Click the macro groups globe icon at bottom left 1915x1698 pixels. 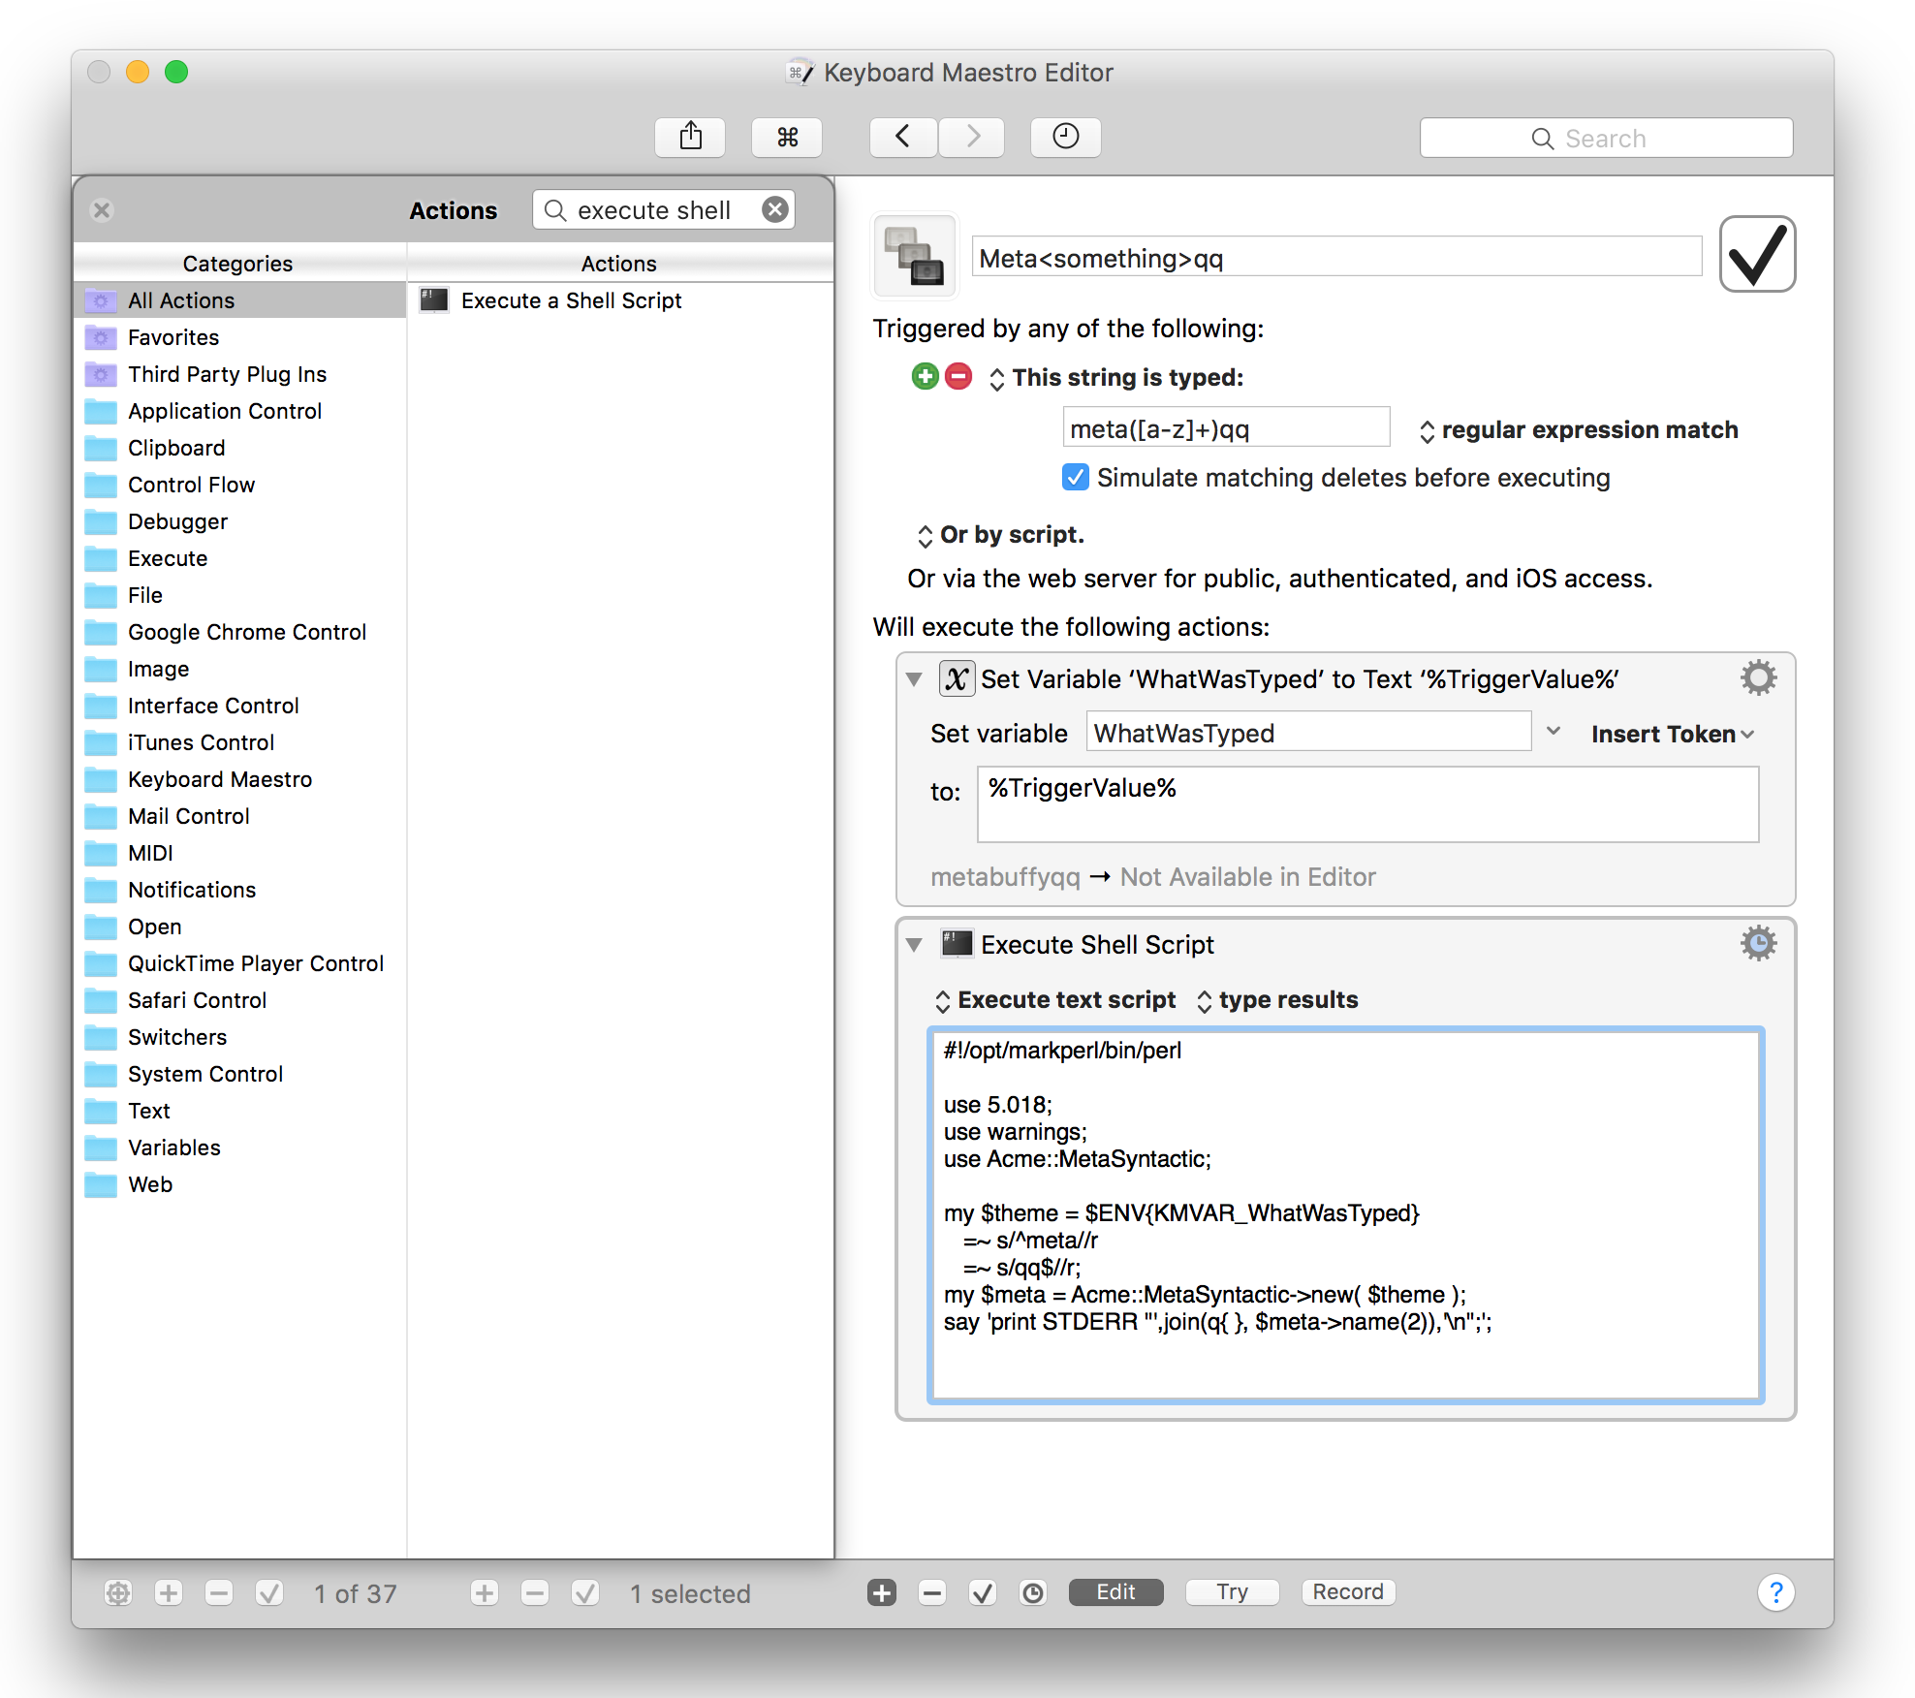[x=118, y=1592]
